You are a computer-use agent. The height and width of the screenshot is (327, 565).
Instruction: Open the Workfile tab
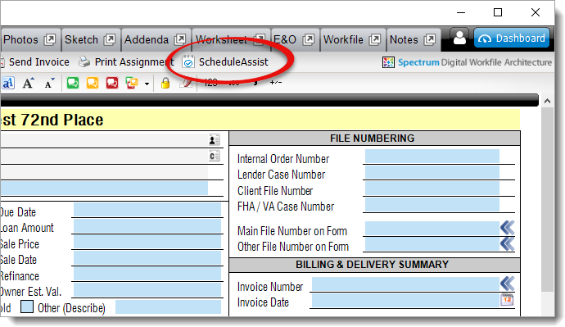coord(352,39)
